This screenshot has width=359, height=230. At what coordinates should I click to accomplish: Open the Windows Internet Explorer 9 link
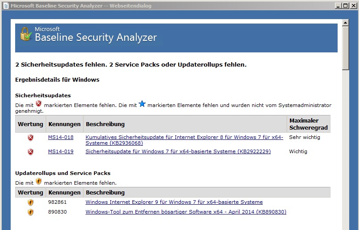[x=174, y=202]
